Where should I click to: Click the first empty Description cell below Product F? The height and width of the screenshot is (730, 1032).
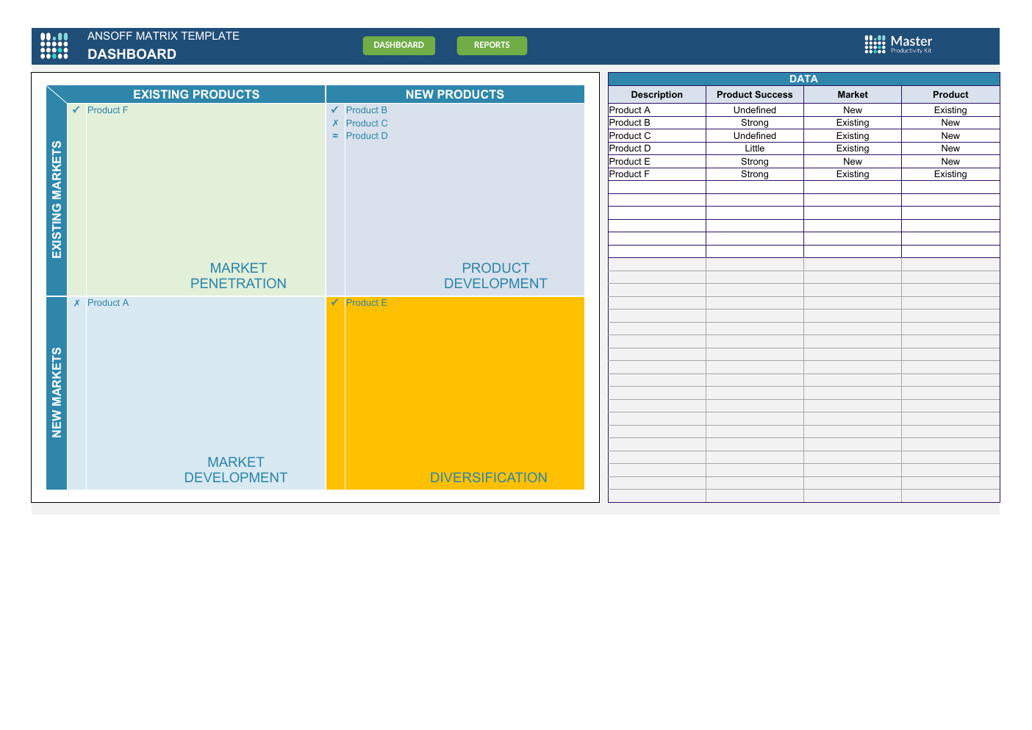coord(657,187)
